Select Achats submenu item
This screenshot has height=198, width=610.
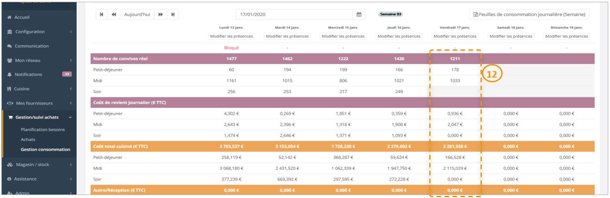click(x=28, y=140)
